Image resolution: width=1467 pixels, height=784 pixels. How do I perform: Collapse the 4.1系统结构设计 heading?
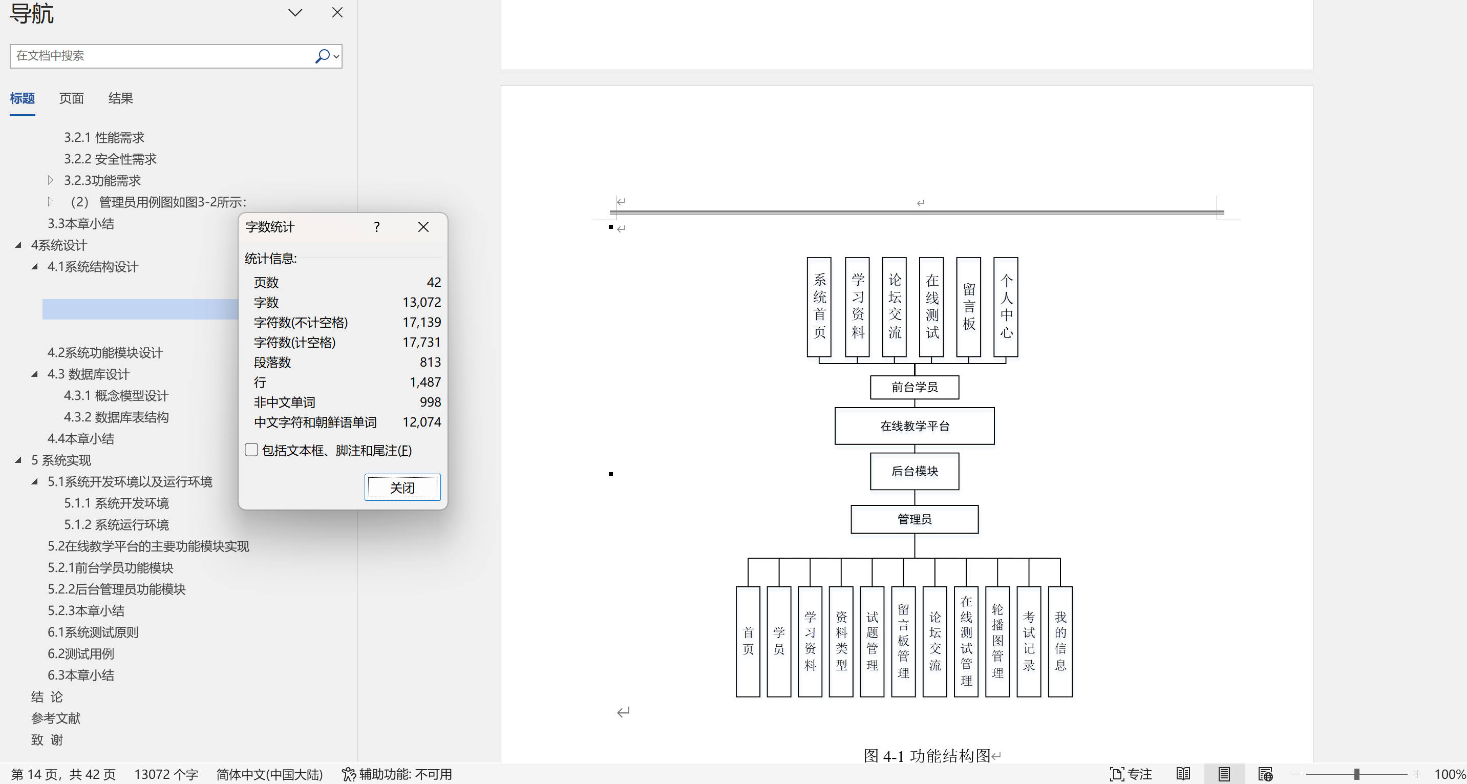[34, 266]
